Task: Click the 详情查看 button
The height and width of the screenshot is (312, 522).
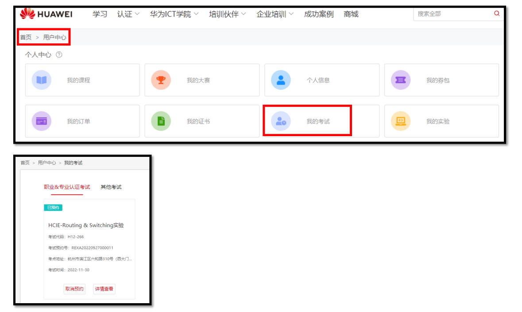Action: tap(104, 289)
